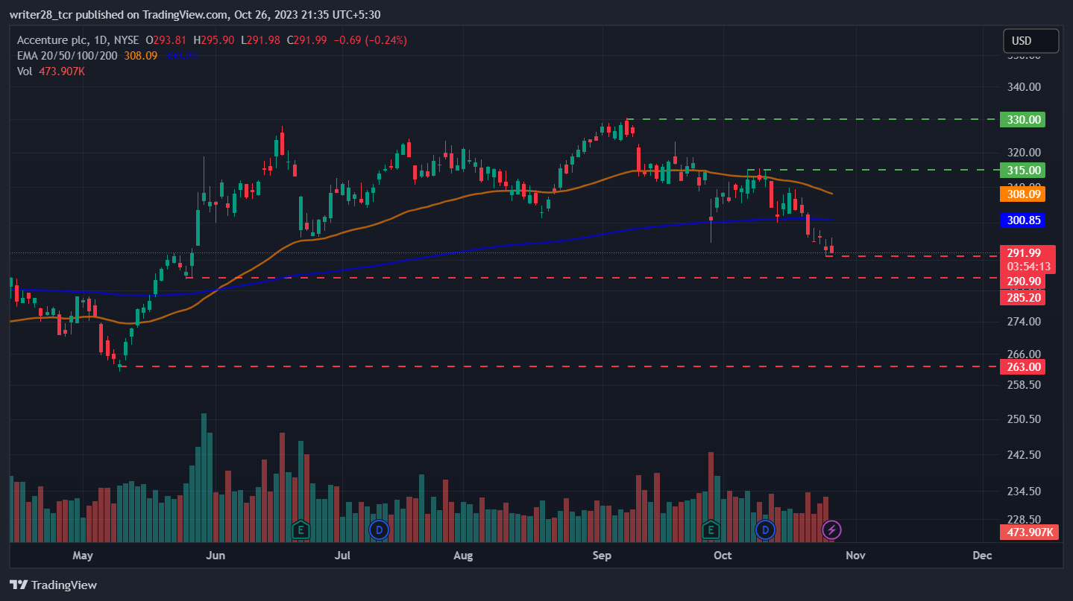
Task: Click the late-September earnings E icon
Action: 711,530
